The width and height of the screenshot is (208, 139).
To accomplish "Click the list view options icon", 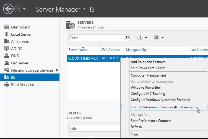I will (x=140, y=38).
